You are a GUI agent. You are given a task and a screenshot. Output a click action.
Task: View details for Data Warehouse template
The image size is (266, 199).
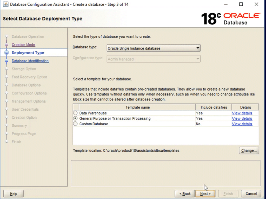[x=242, y=113]
